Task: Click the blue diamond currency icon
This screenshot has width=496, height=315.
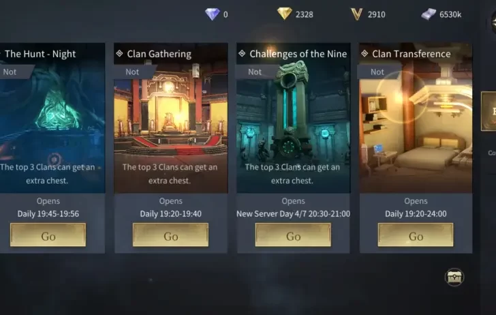Action: click(213, 14)
